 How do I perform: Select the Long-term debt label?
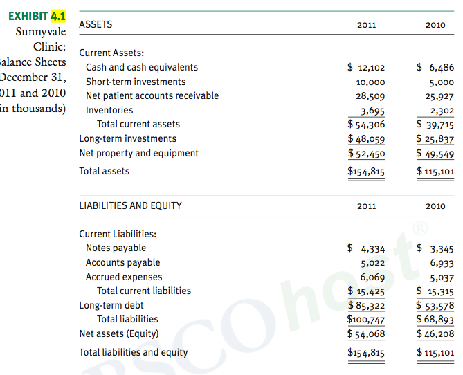[x=111, y=305]
